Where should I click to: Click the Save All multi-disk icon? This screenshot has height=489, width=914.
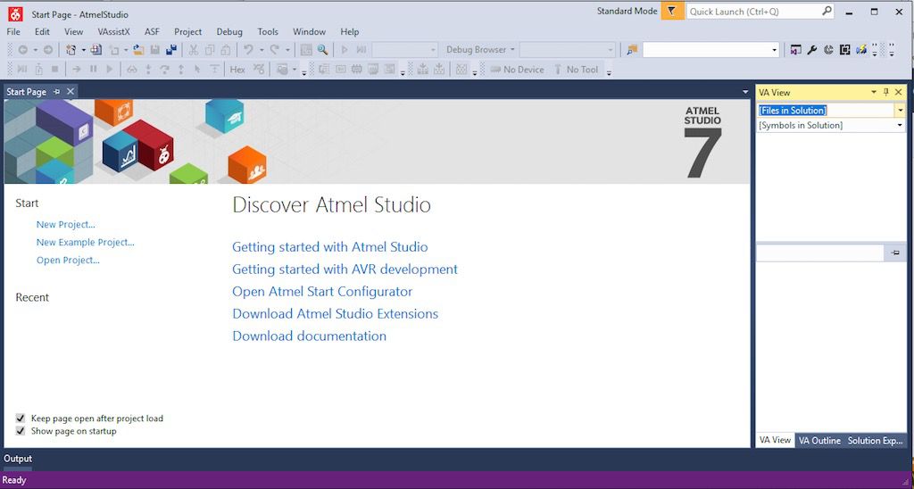tap(171, 50)
